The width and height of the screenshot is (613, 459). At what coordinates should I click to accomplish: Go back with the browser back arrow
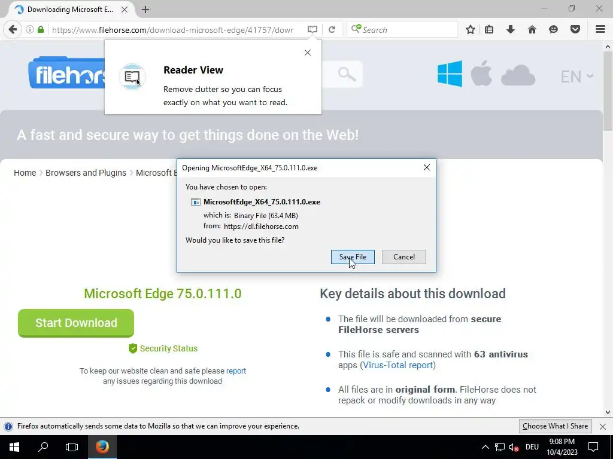pyautogui.click(x=13, y=30)
